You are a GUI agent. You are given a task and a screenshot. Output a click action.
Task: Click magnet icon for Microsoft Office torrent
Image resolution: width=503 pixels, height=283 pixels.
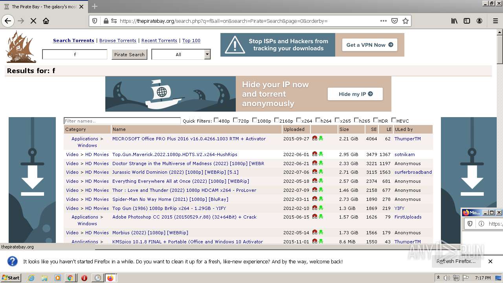click(x=315, y=138)
